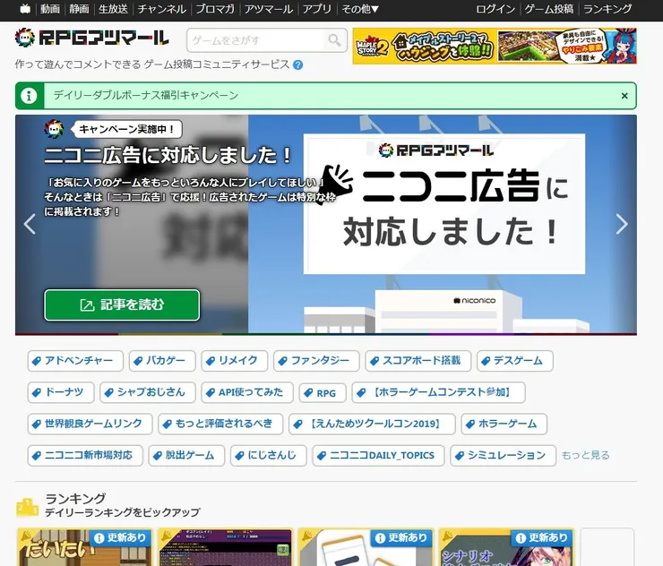Open the だいたい game thumbnail
Image resolution: width=663 pixels, height=566 pixels.
pos(84,547)
